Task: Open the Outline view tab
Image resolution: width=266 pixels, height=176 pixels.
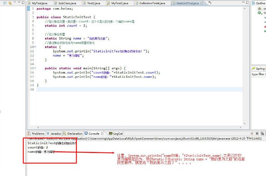Action: 259,3
